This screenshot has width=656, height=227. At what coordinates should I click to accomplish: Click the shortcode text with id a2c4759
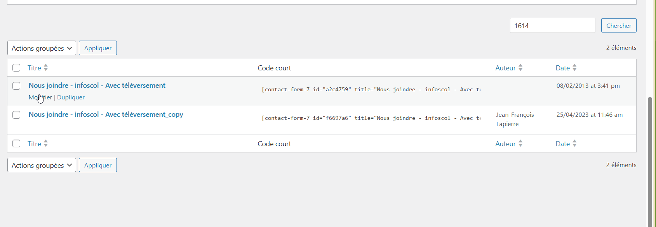(x=371, y=89)
